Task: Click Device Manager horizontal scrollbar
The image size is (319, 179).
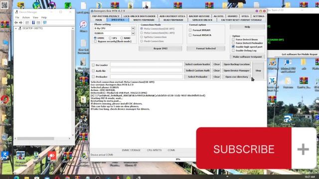Action: [x=36, y=138]
